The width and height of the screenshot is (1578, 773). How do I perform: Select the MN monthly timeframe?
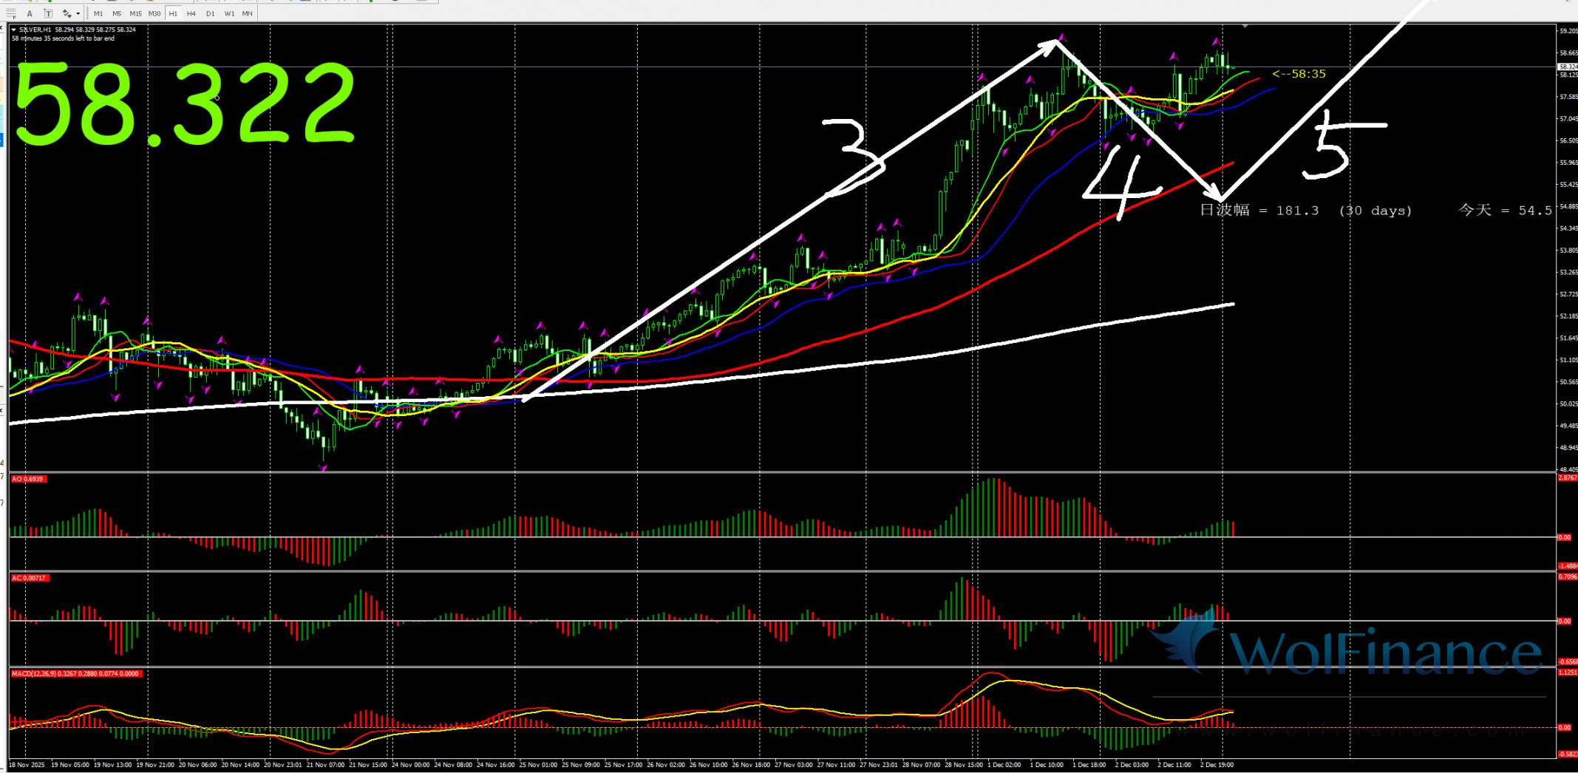248,13
